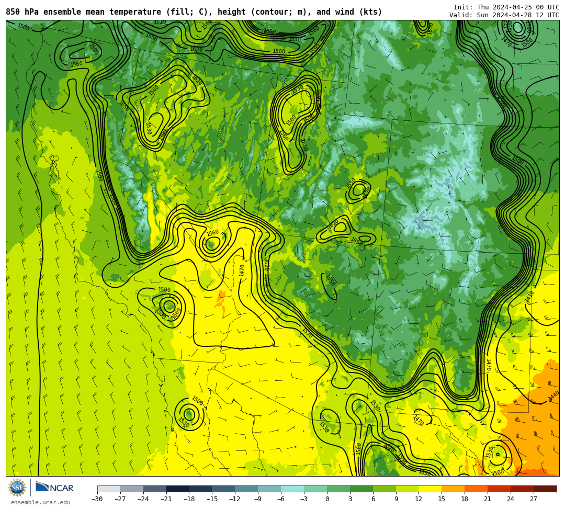
Task: Click the Valid: Sun 2024-04-28 12 UTC text
Action: tap(504, 15)
